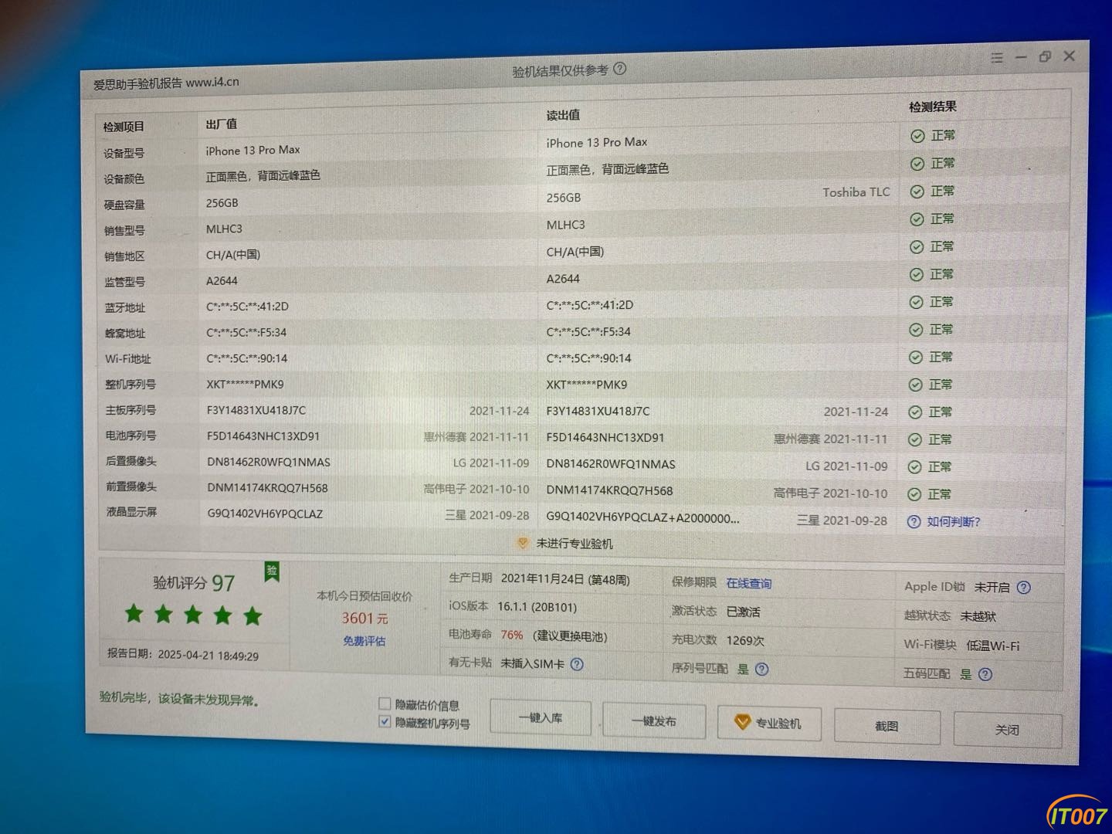
Task: Click the 检测项目 column header
Action: tap(124, 127)
